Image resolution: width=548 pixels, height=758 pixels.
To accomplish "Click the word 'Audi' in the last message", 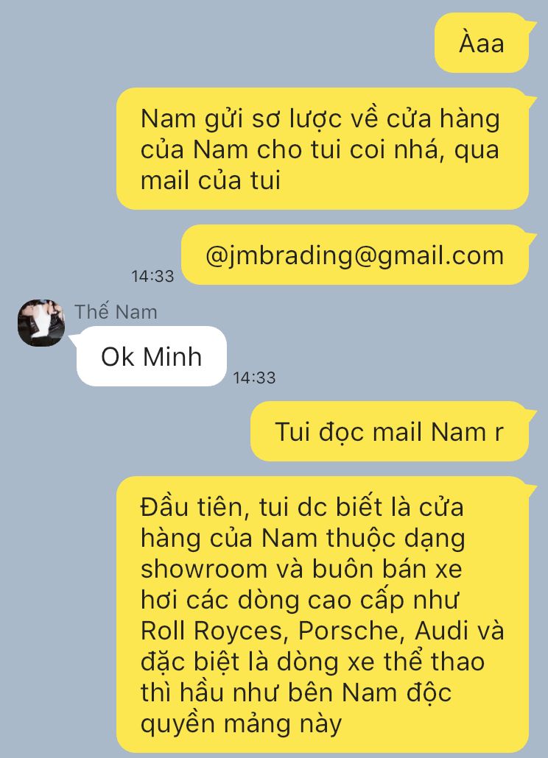I will tap(442, 631).
